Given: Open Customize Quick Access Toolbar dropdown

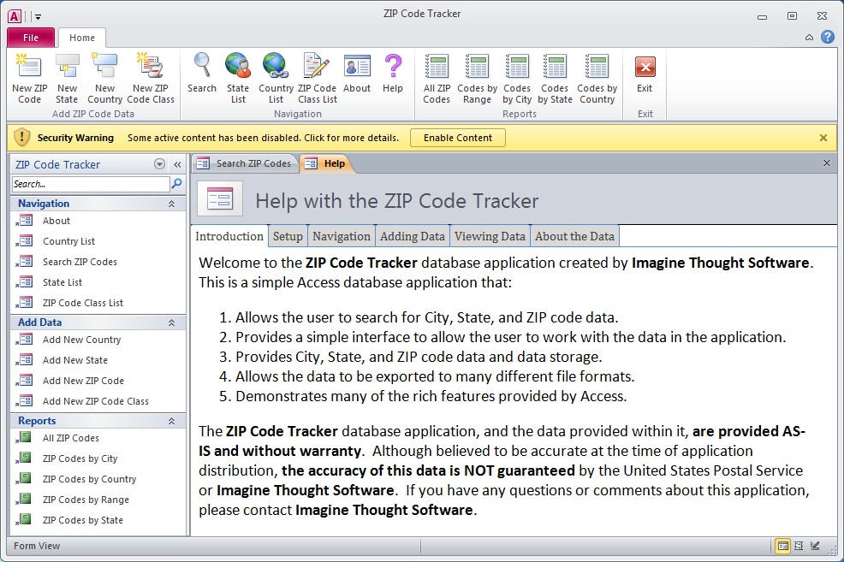Looking at the screenshot, I should 38,16.
